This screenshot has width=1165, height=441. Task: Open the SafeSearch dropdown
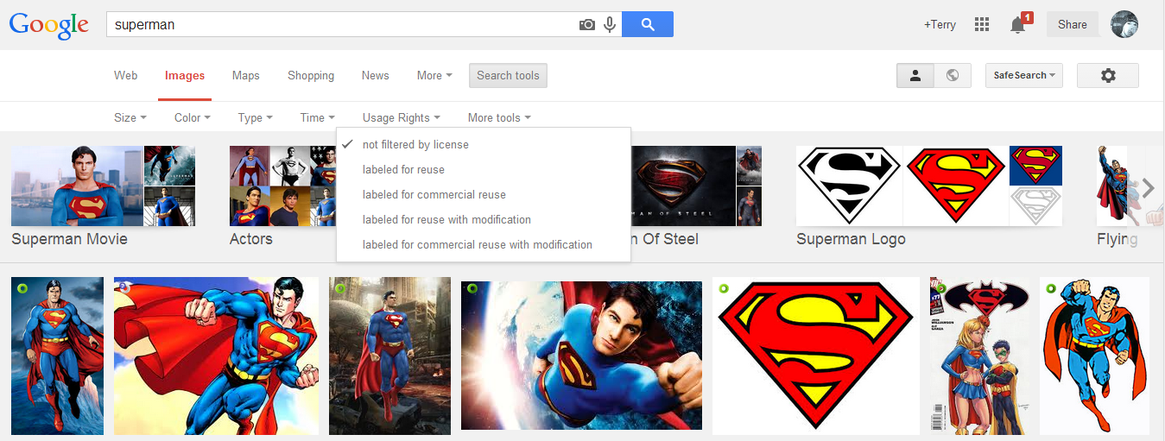tap(1024, 76)
